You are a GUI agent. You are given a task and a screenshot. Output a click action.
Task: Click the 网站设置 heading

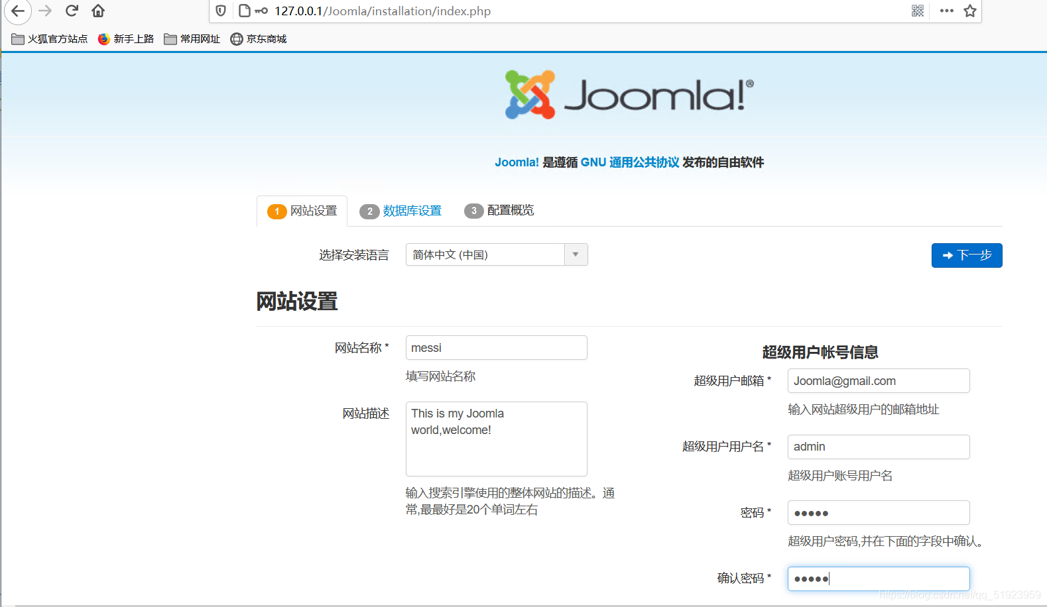(x=297, y=302)
